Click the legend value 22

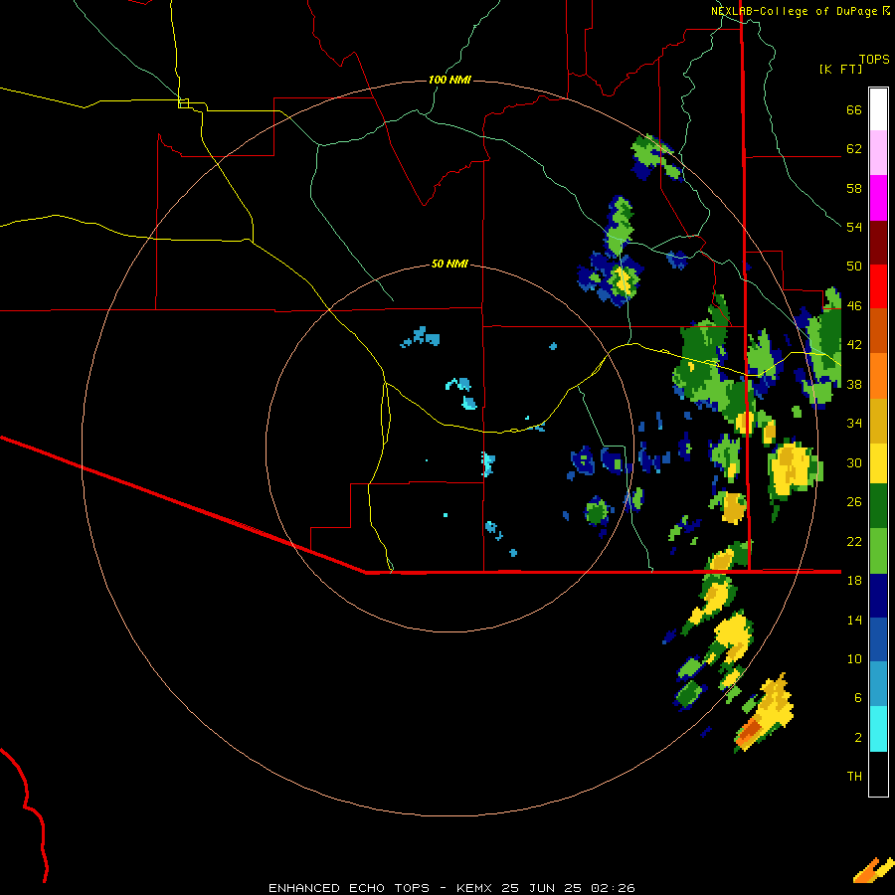(x=854, y=541)
